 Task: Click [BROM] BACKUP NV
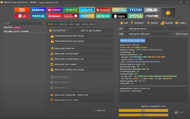pos(81,77)
